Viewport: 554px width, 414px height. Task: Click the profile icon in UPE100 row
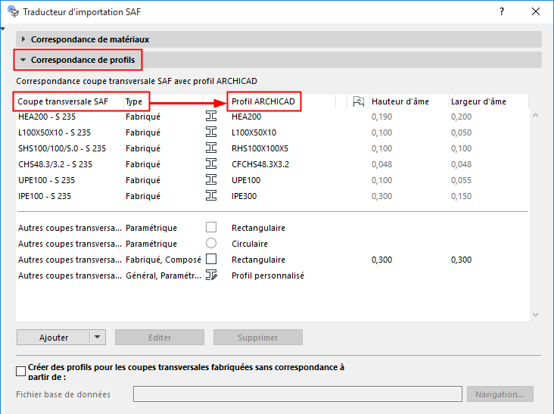[211, 180]
